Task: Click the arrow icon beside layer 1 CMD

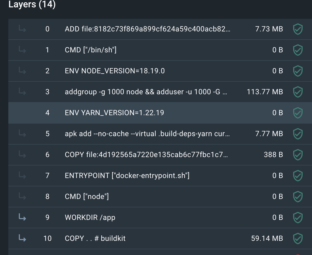Action: click(x=22, y=49)
